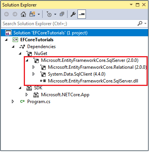Open the Pending Changes Filter dropdown arrow
Image resolution: width=150 pixels, height=152 pixels.
pos(55,14)
